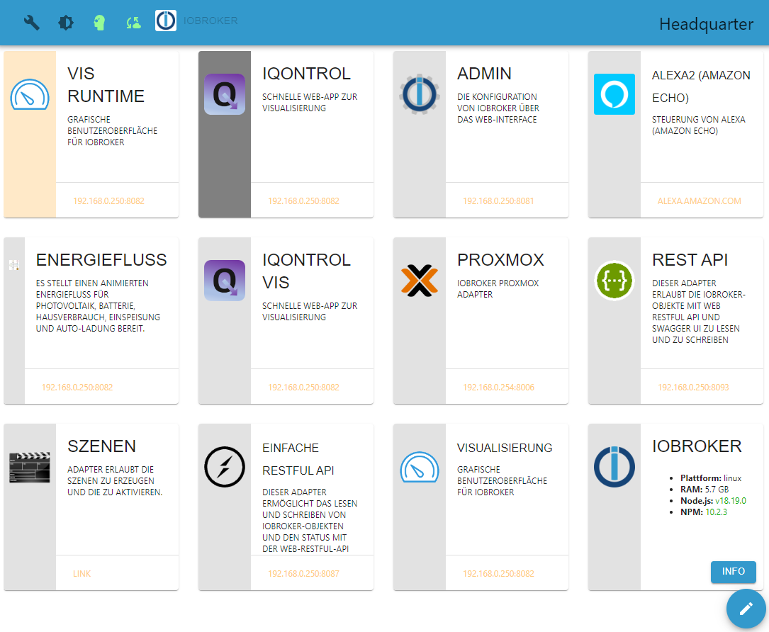This screenshot has width=769, height=632.
Task: Open the Admin link 192.168.0.250:8081
Action: [x=498, y=201]
